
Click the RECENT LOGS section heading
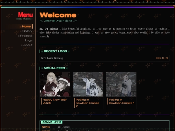click(x=55, y=51)
